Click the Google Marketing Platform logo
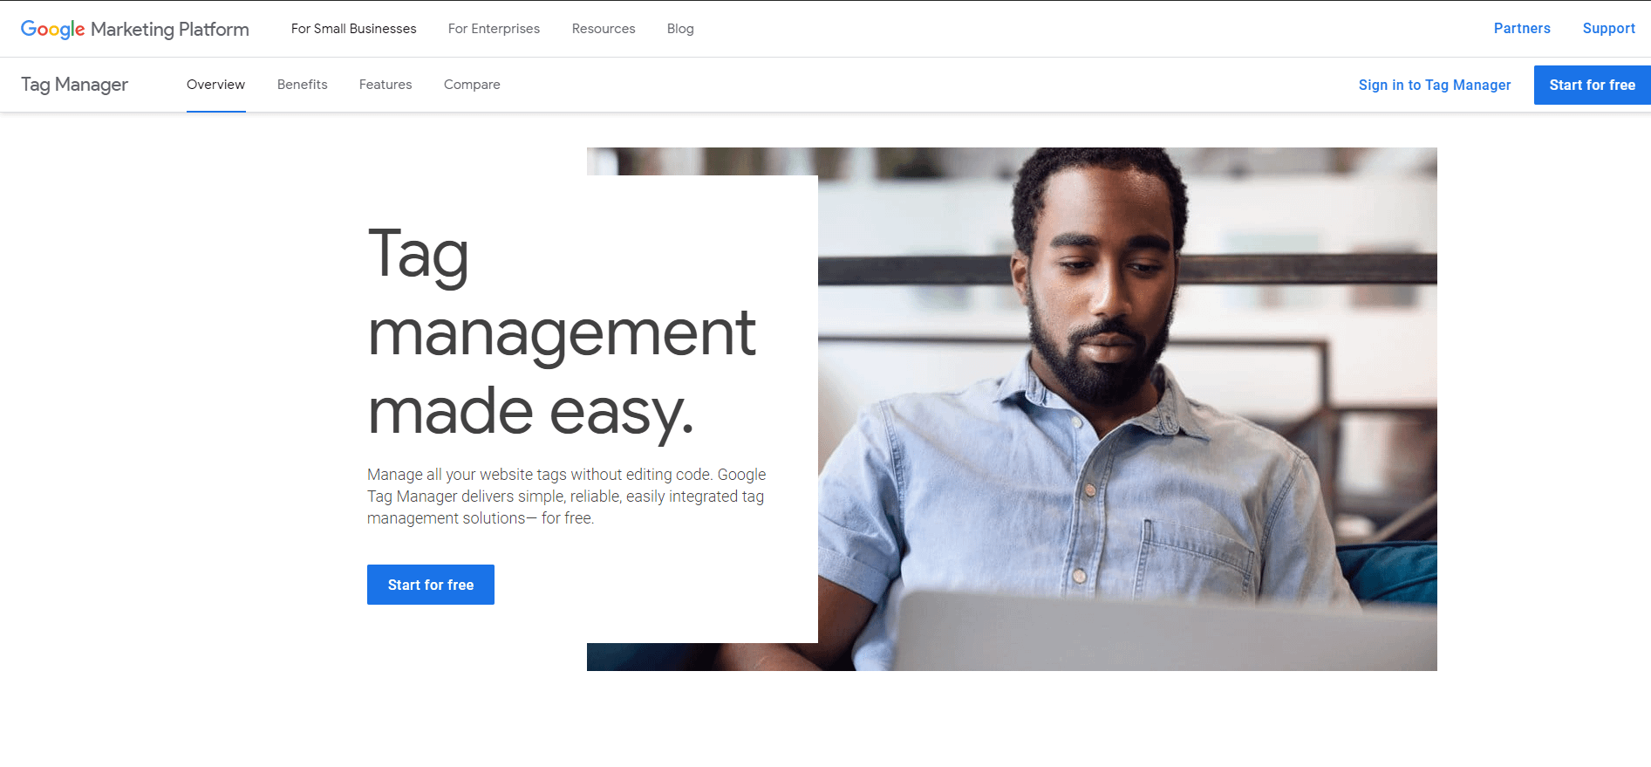The width and height of the screenshot is (1651, 767). (x=135, y=29)
